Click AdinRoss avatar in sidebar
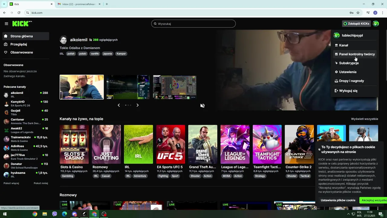Image resolution: width=387 pixels, height=218 pixels. click(6, 148)
